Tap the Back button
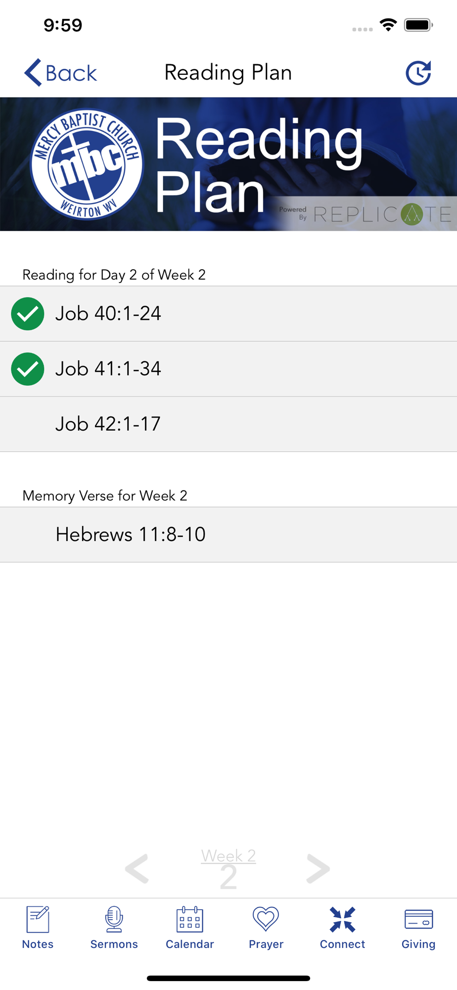 click(x=60, y=73)
